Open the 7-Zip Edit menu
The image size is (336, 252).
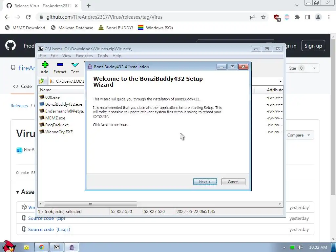coord(54,56)
